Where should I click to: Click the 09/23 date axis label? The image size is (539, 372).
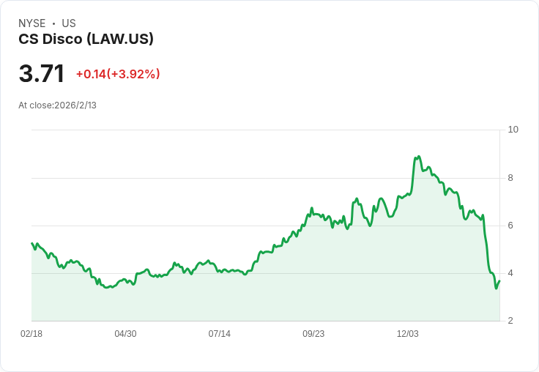point(313,334)
